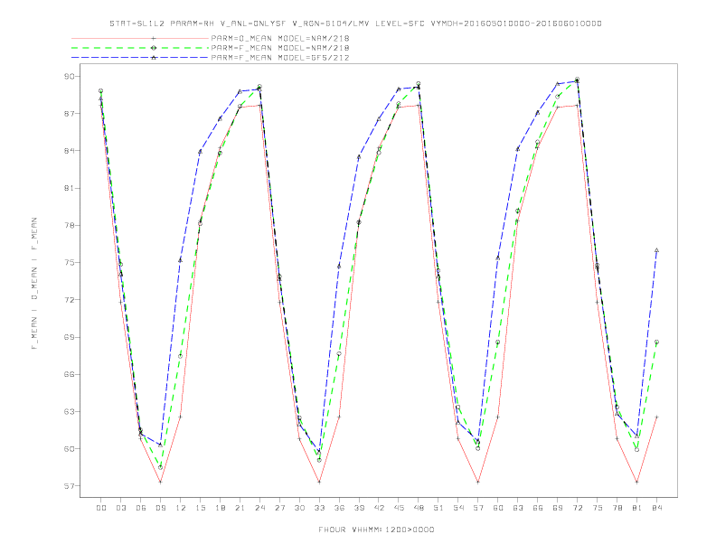The image size is (716, 553).
Task: Click x-axis tick label 30
Action: coord(299,508)
